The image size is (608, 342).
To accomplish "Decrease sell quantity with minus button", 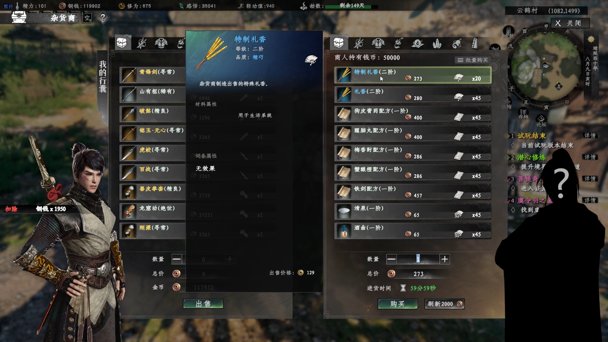I will 177,259.
